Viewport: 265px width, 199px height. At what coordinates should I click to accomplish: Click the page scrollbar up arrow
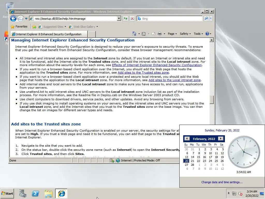[212, 40]
